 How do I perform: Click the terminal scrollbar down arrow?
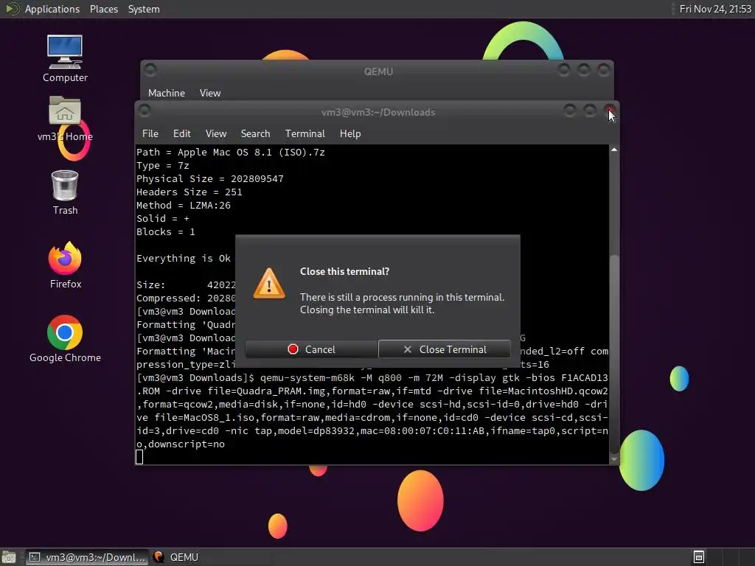(614, 459)
